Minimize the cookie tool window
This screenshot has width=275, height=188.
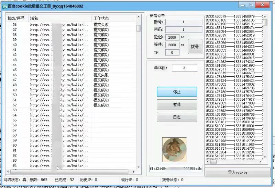click(243, 5)
